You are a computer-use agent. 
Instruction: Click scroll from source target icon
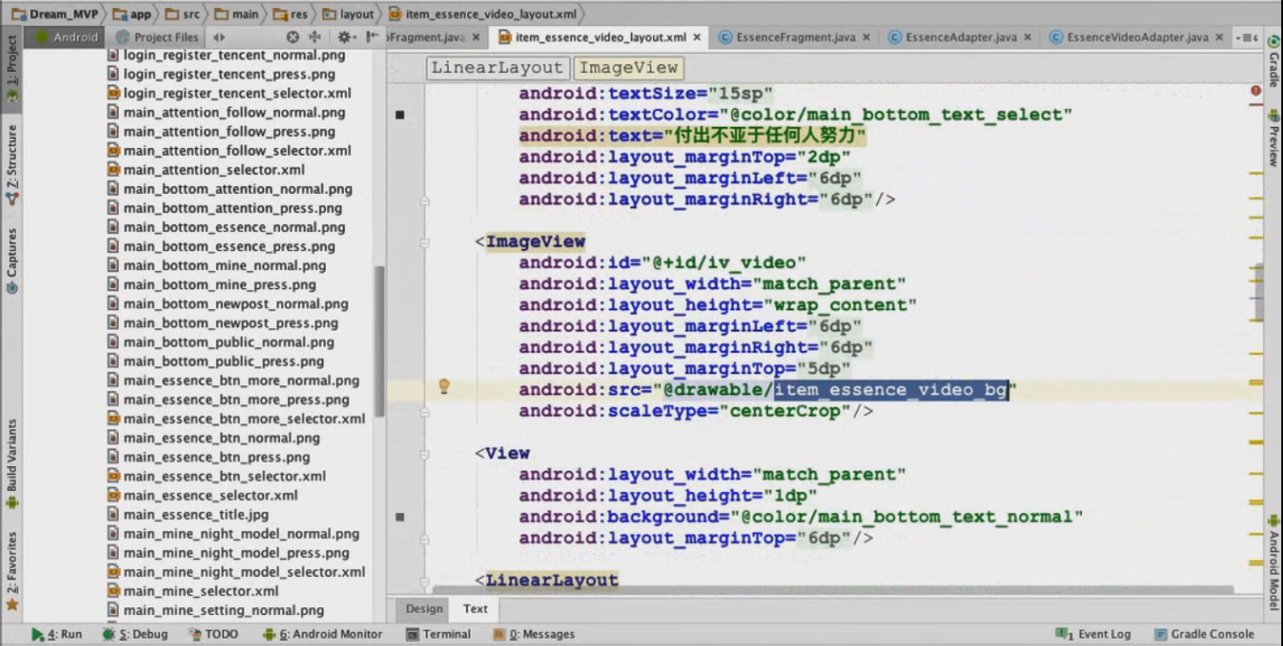292,37
